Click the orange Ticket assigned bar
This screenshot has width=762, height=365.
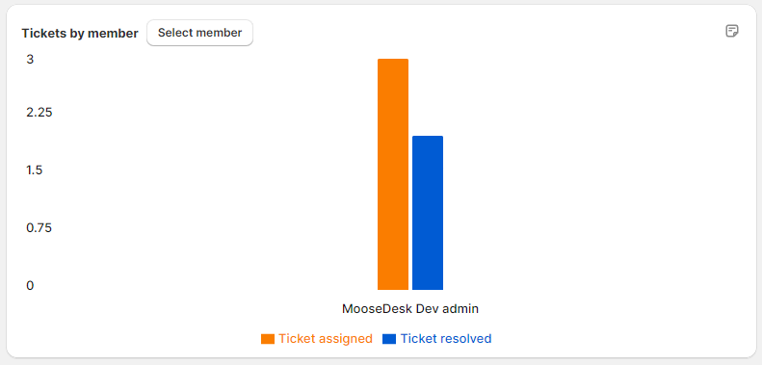393,174
